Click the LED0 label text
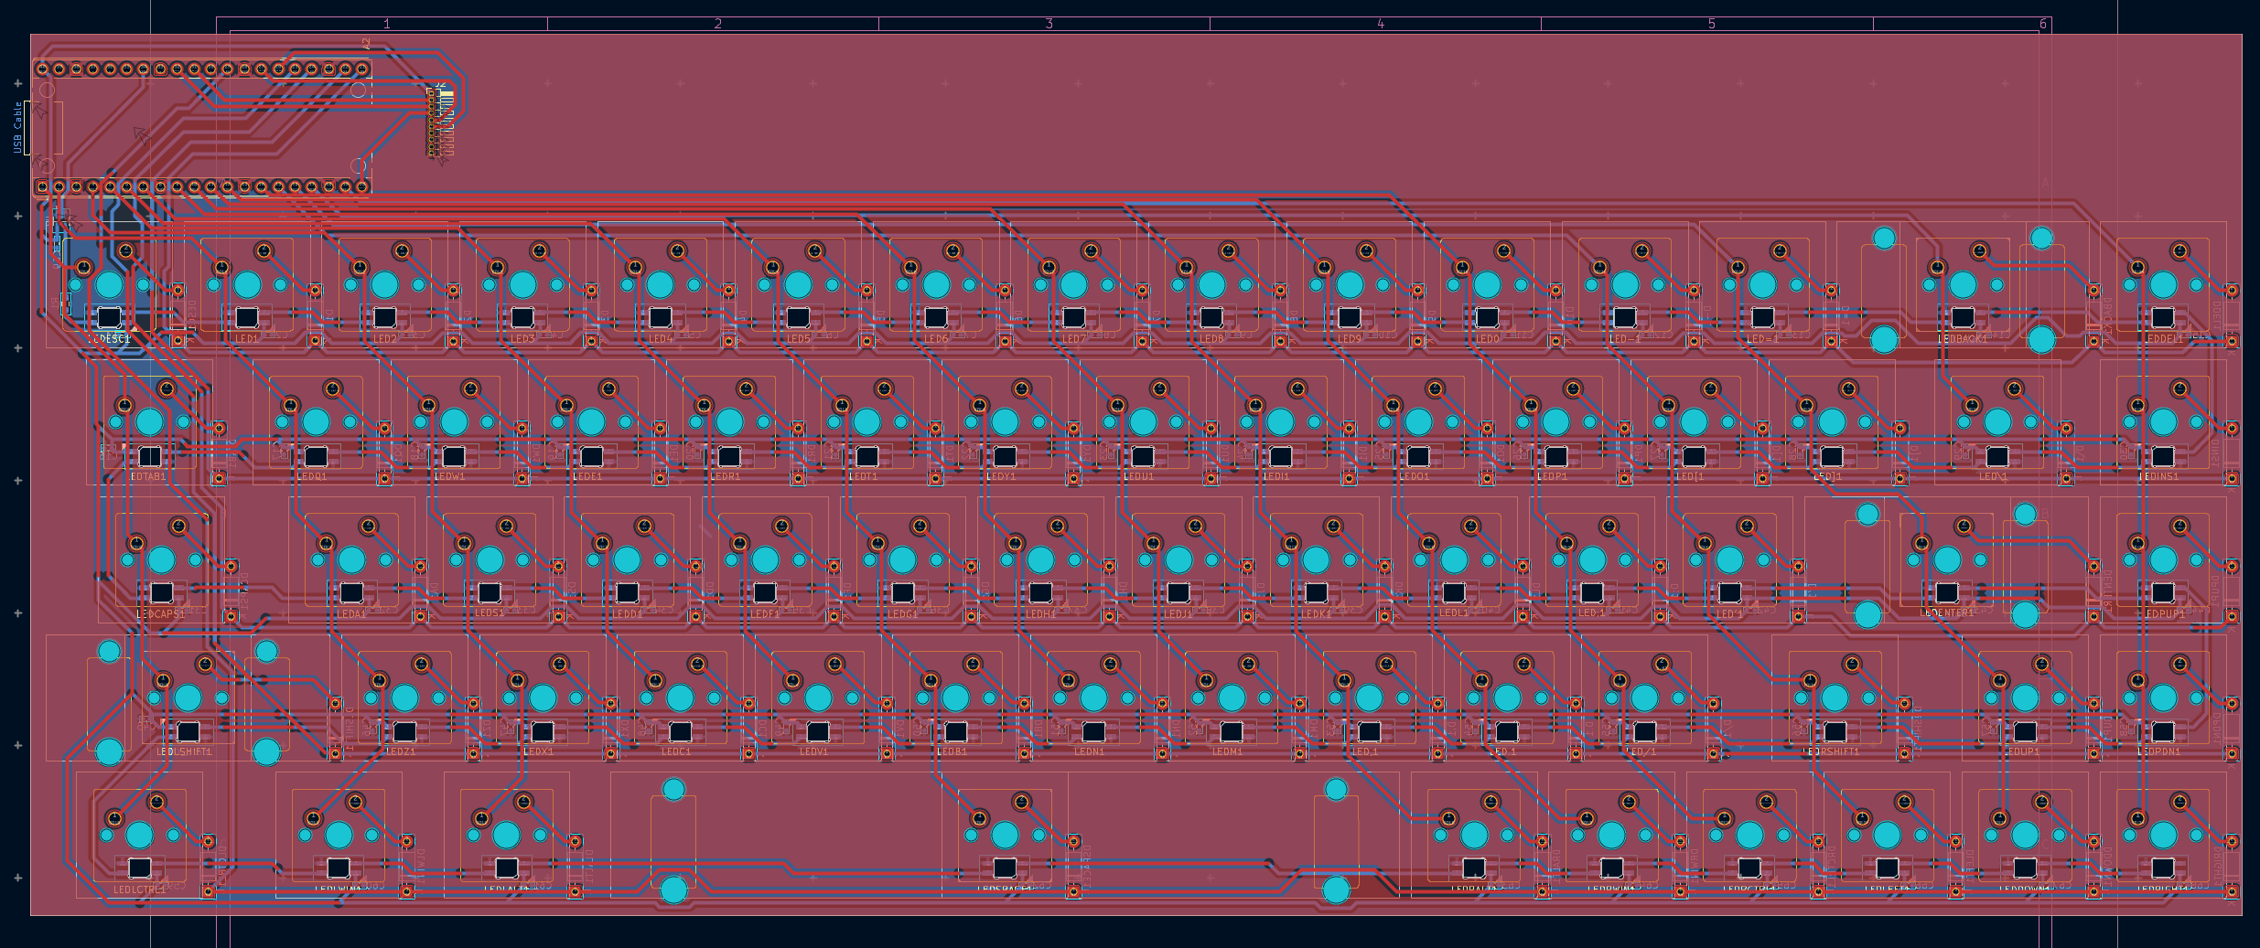The width and height of the screenshot is (2260, 948). coord(1488,338)
